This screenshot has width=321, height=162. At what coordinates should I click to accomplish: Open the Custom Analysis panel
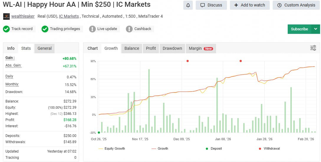pyautogui.click(x=296, y=5)
